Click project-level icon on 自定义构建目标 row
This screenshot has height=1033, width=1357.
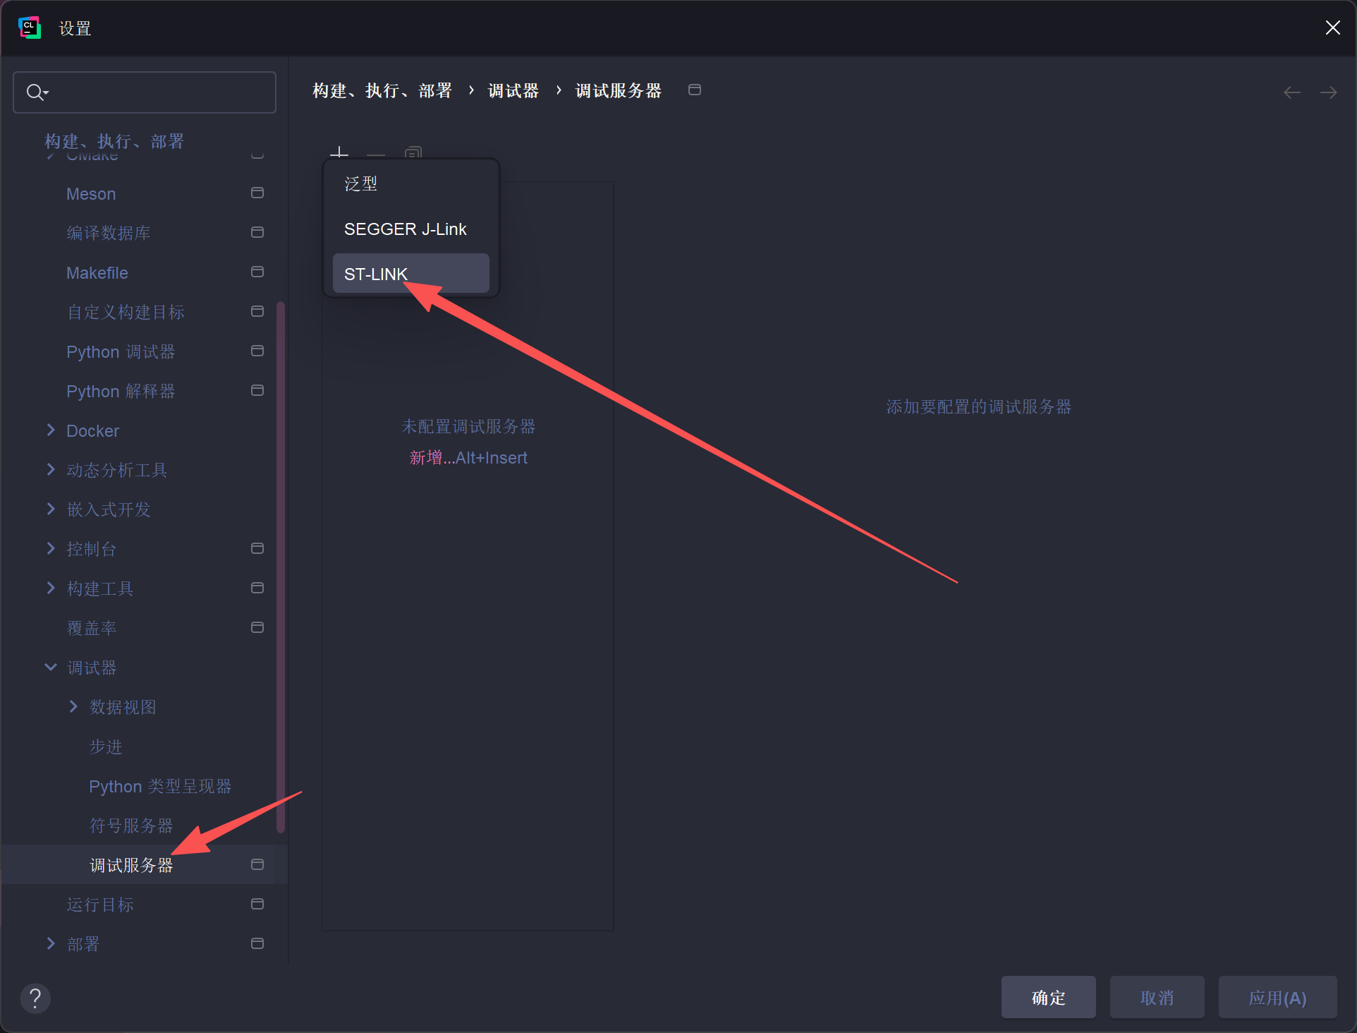point(257,311)
